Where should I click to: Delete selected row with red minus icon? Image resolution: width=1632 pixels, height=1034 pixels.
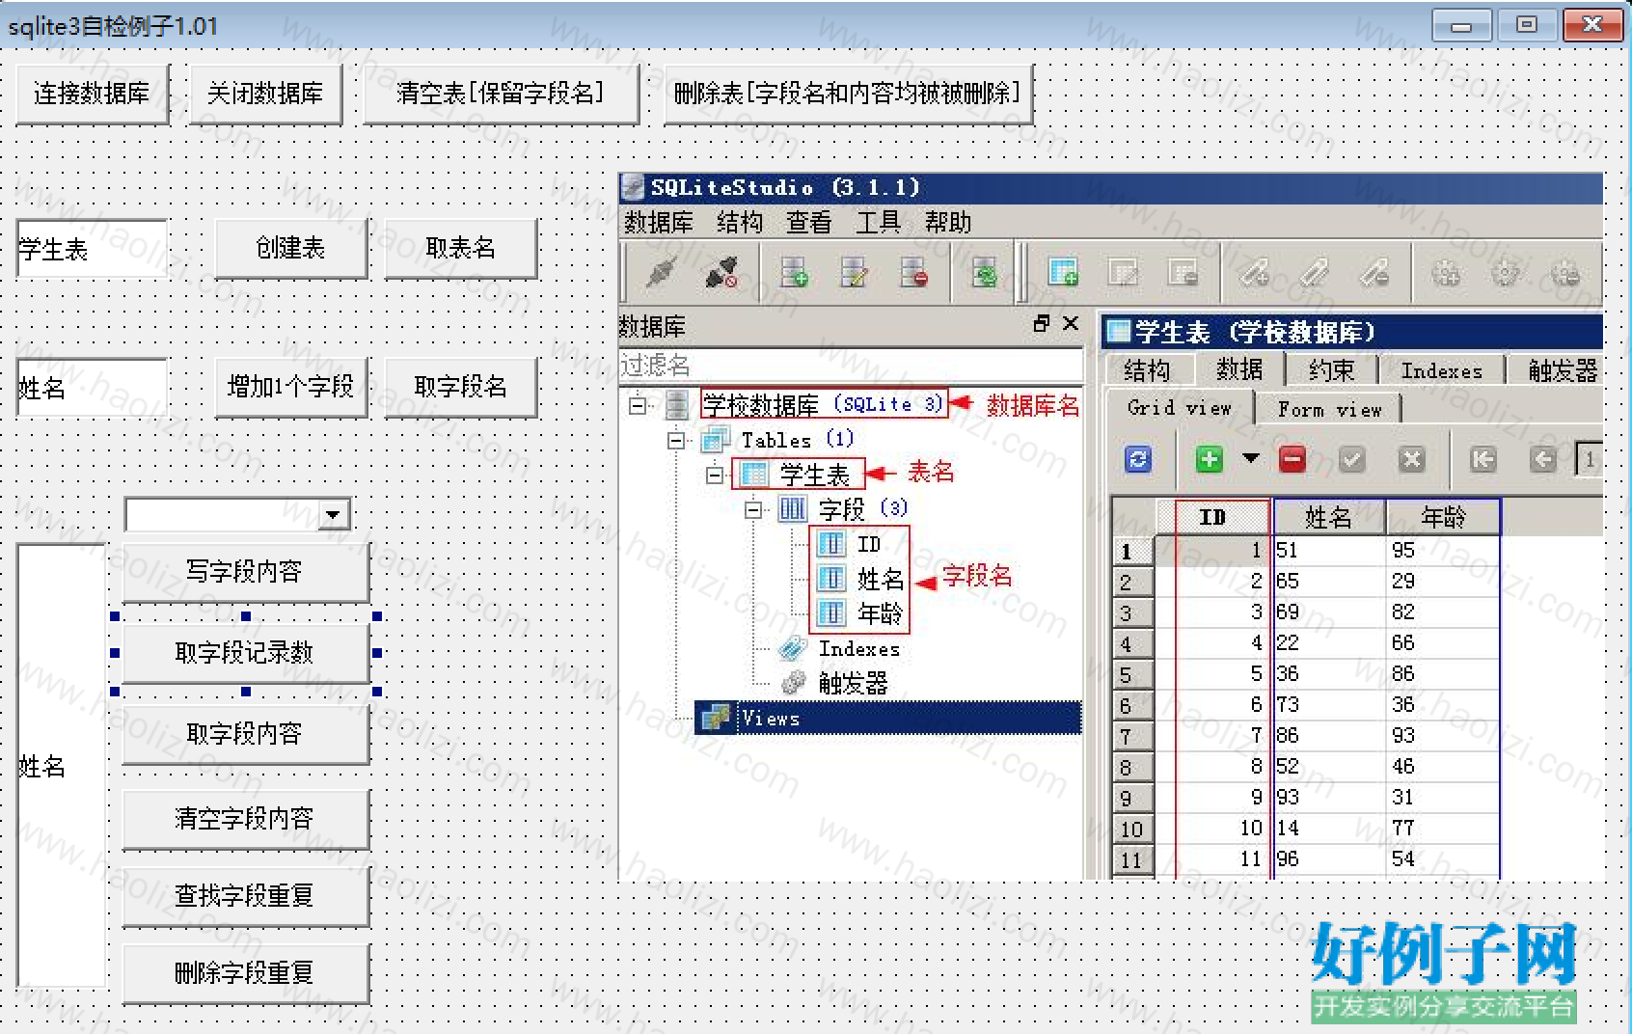coord(1292,459)
